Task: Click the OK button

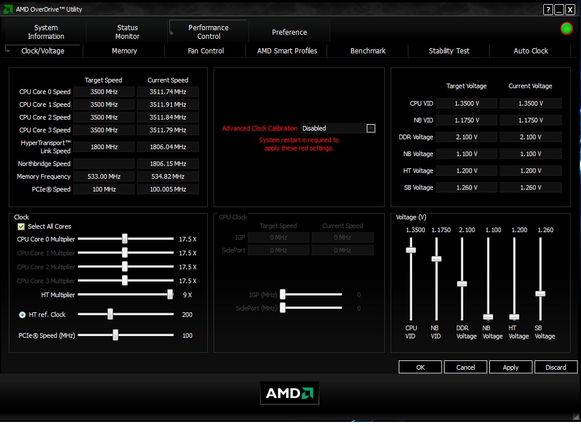Action: click(x=420, y=367)
